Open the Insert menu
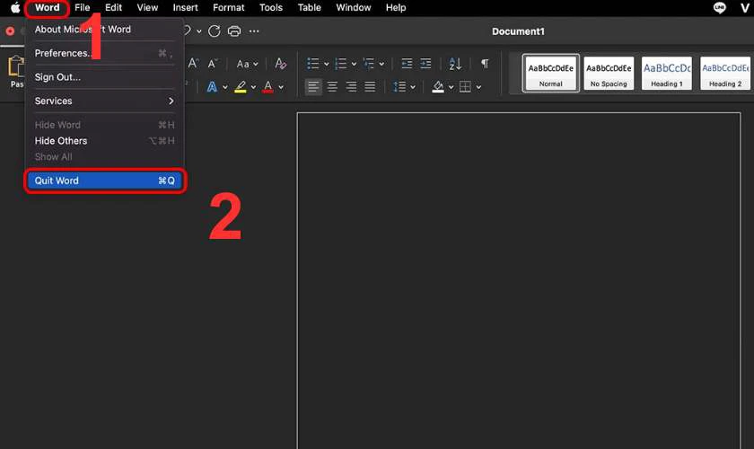Image resolution: width=754 pixels, height=449 pixels. 185,8
